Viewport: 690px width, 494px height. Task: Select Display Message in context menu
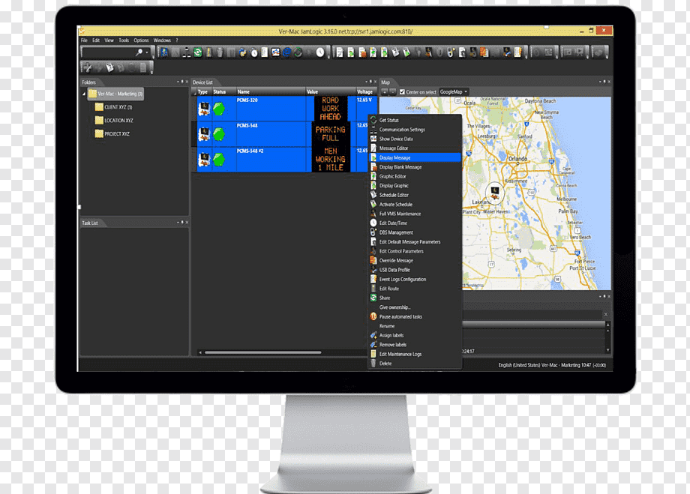click(x=415, y=157)
